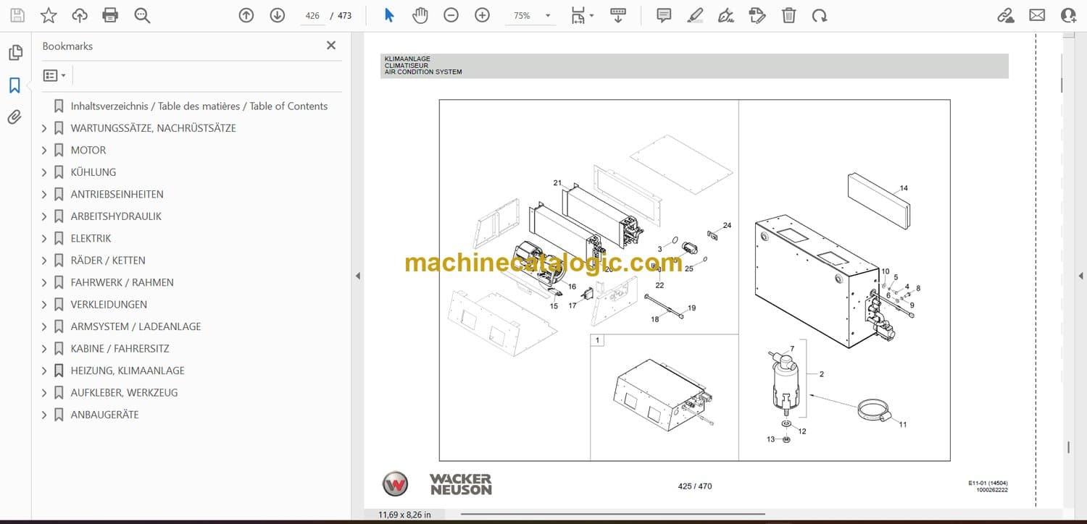
Task: Click the print file icon
Action: [110, 15]
